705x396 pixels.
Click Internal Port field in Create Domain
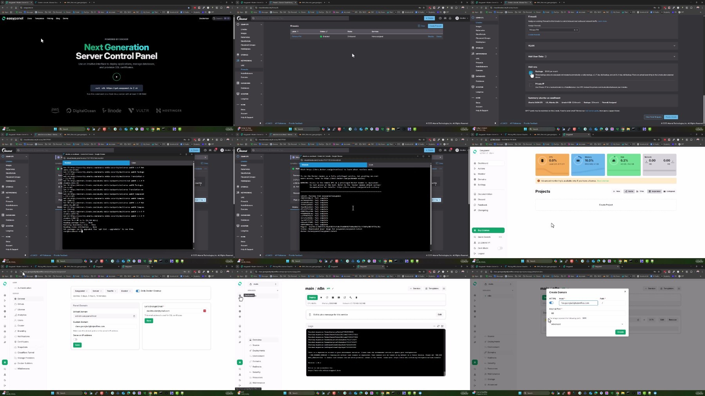point(587,313)
